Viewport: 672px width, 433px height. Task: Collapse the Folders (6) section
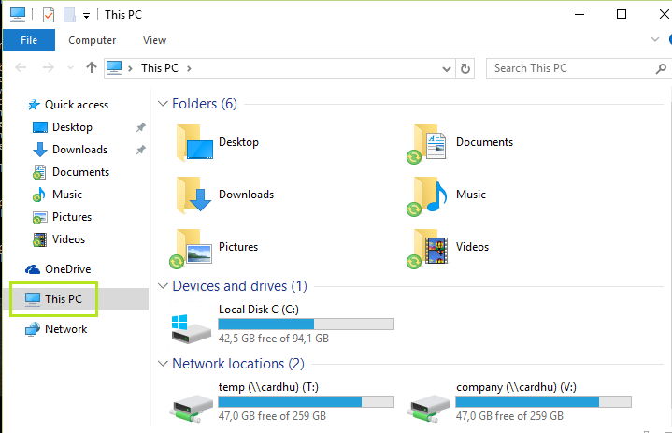click(x=164, y=104)
